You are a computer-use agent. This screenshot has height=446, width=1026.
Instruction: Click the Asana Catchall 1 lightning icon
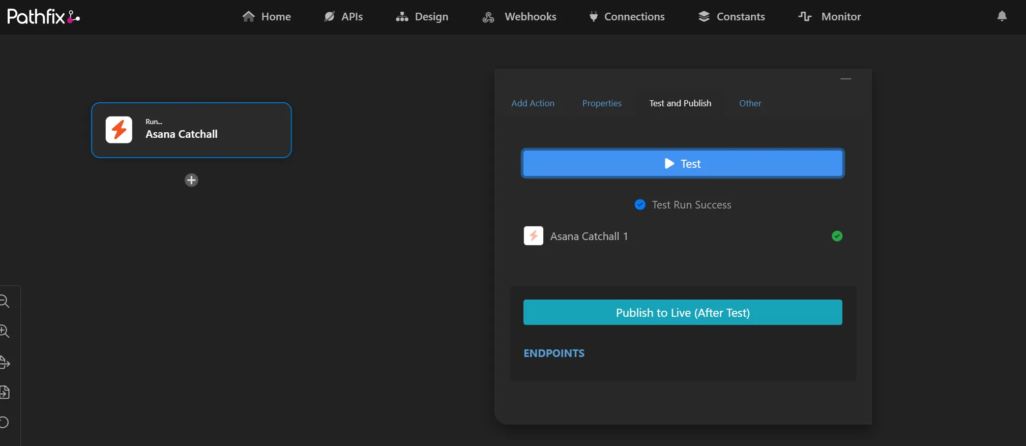(x=534, y=236)
